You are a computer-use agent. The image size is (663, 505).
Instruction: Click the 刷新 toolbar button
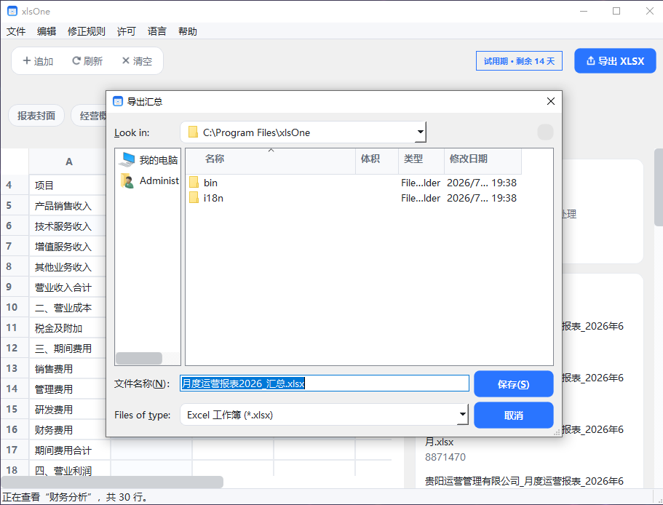coord(87,61)
